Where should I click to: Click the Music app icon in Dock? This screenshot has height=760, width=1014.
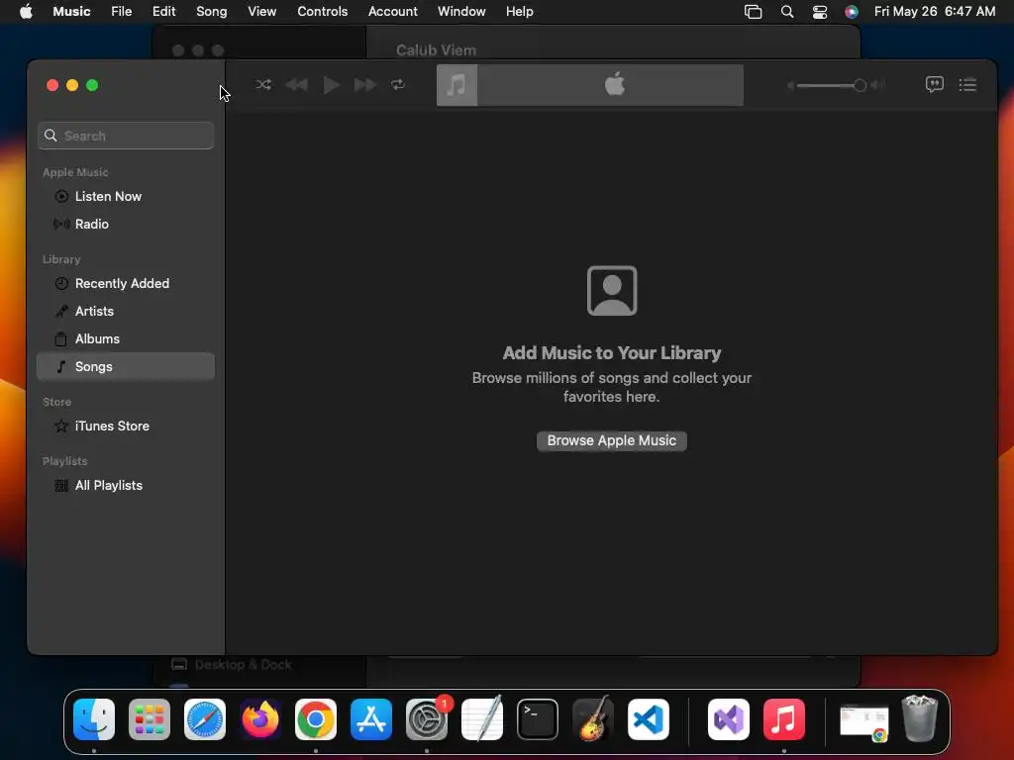click(784, 719)
